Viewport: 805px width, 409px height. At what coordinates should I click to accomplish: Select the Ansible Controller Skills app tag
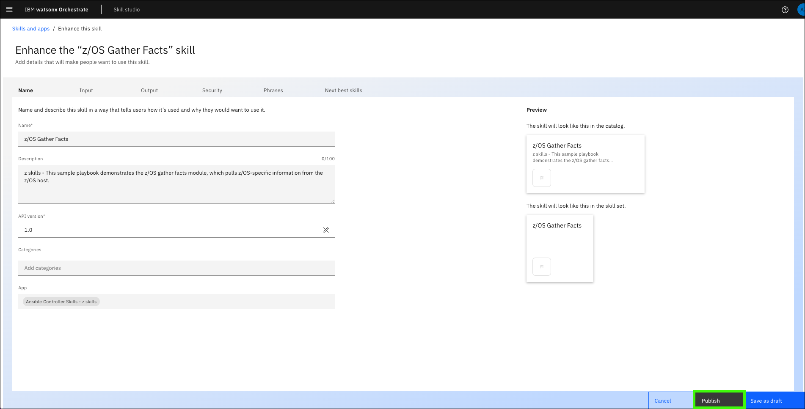point(61,302)
